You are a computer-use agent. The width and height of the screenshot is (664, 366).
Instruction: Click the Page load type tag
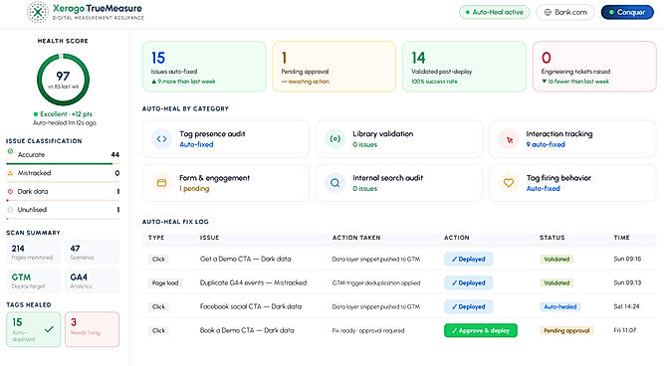165,283
